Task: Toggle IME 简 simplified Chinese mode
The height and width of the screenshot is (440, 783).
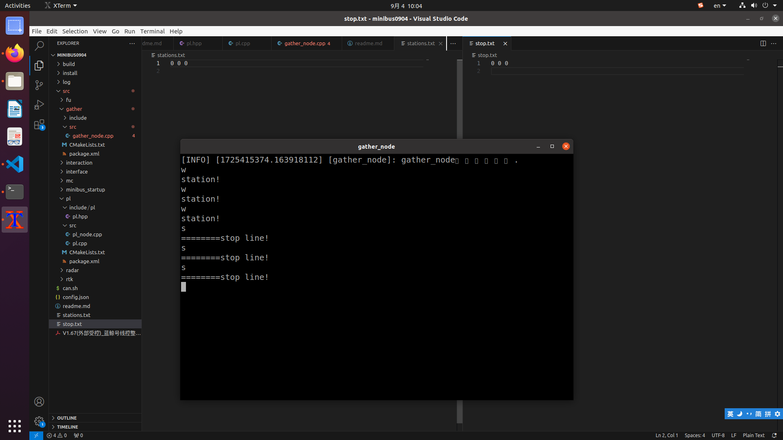Action: 758,414
